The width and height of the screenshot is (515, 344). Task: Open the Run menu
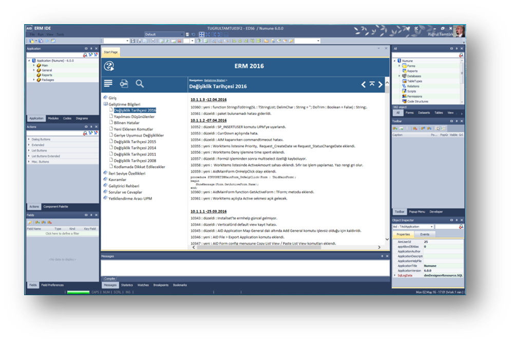point(41,34)
